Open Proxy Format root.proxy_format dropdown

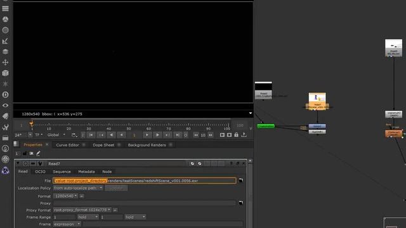[x=82, y=210]
